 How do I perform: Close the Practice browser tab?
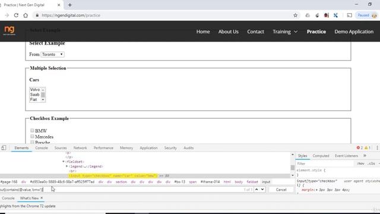[x=59, y=5]
